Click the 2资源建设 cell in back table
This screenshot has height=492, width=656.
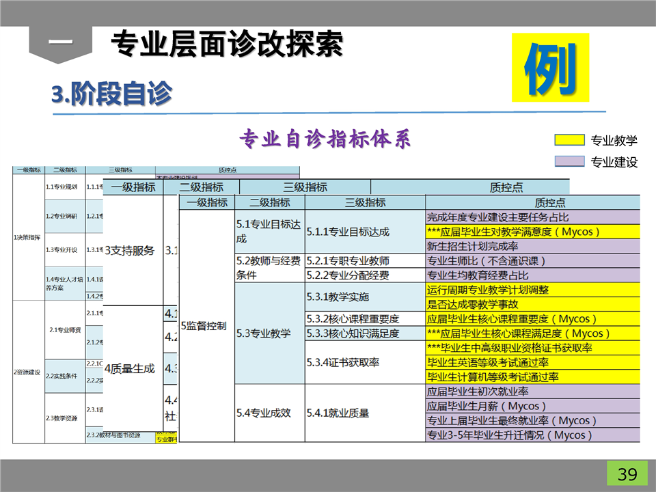pyautogui.click(x=29, y=372)
